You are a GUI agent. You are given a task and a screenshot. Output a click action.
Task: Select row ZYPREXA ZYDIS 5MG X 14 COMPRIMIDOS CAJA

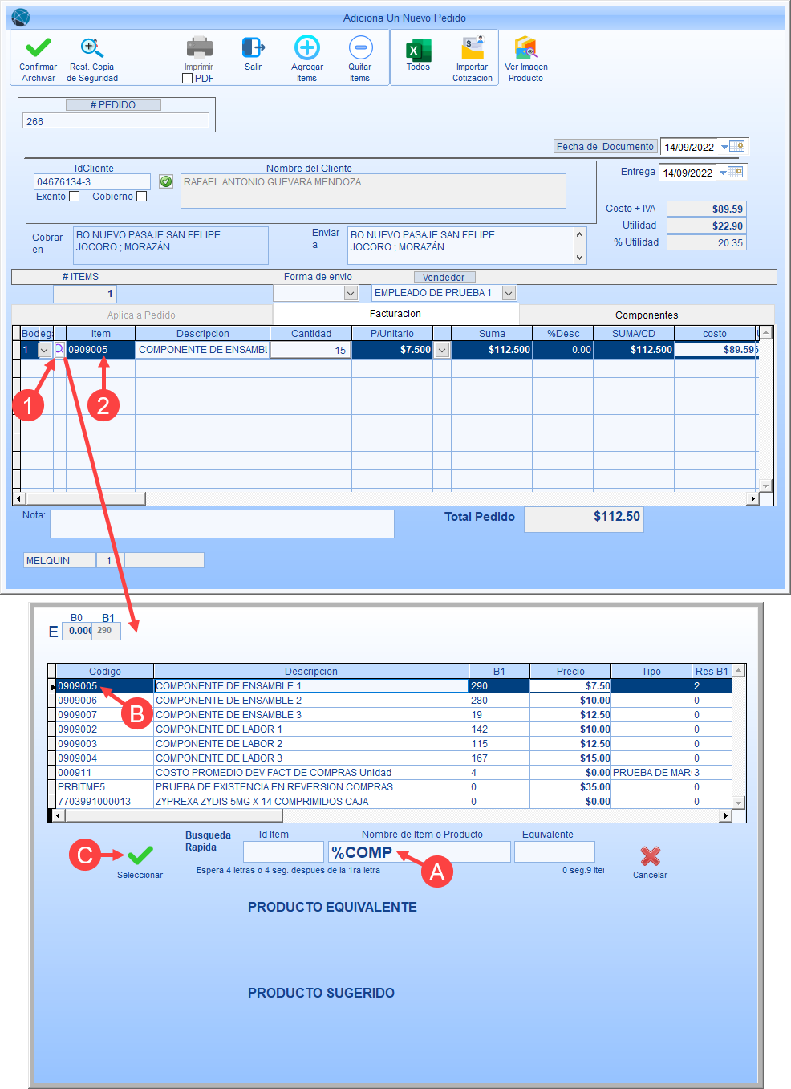(x=389, y=802)
